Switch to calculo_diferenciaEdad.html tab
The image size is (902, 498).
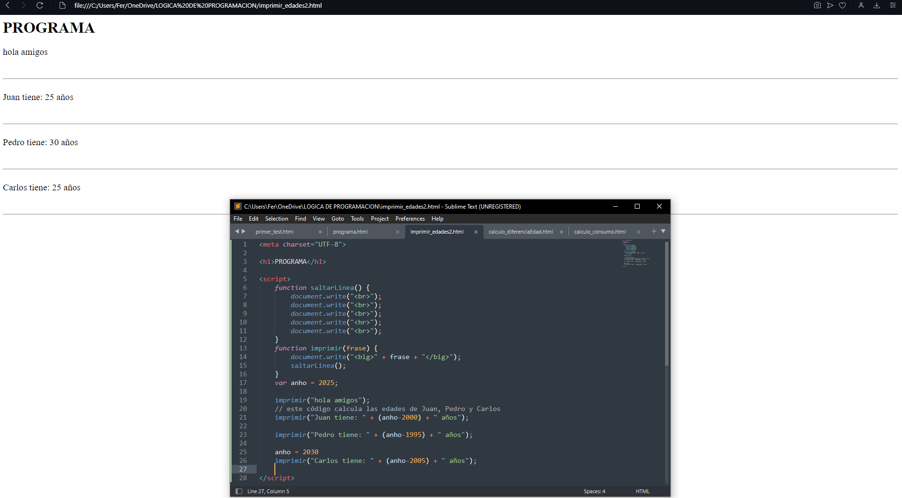click(521, 232)
